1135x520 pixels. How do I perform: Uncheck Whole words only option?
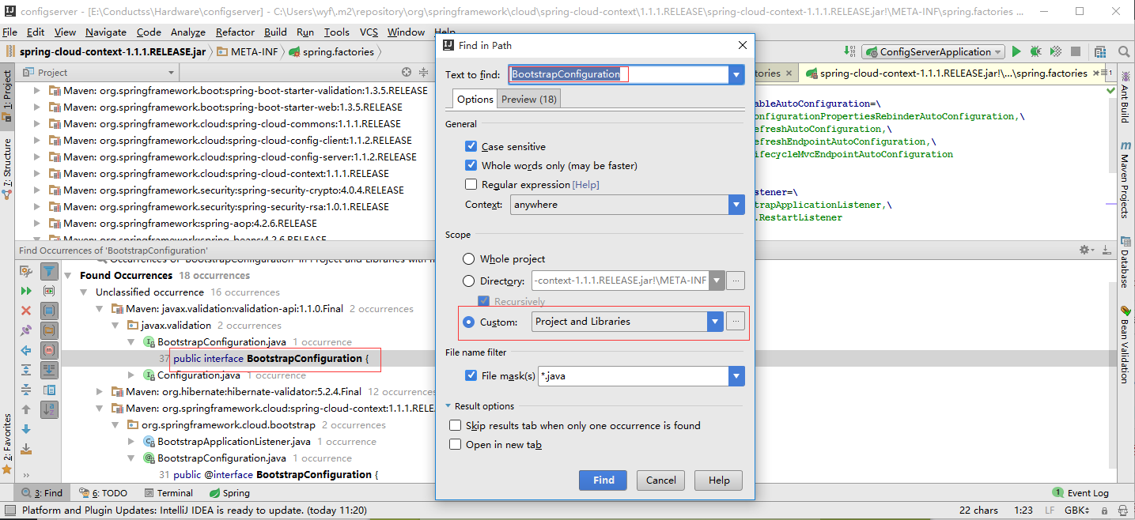click(471, 165)
